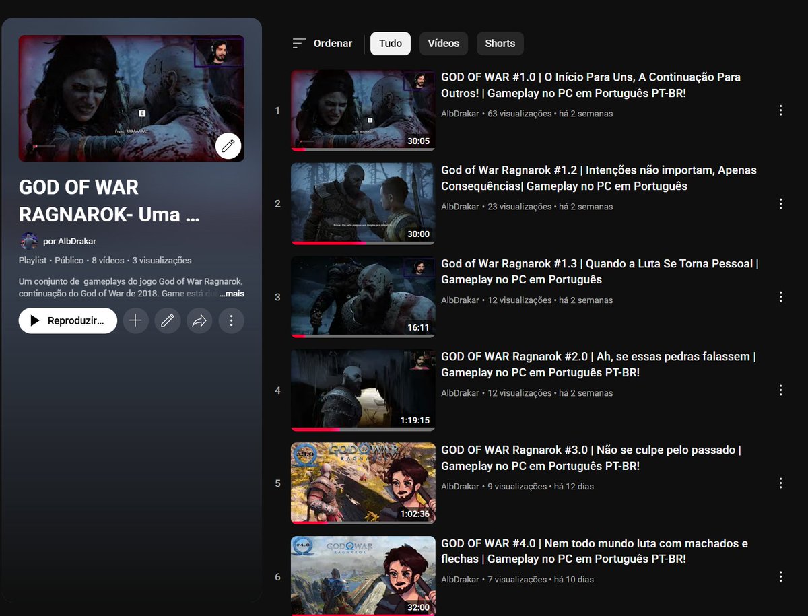
Task: Click AlbDrakar channel name under video #2.0
Action: 460,393
